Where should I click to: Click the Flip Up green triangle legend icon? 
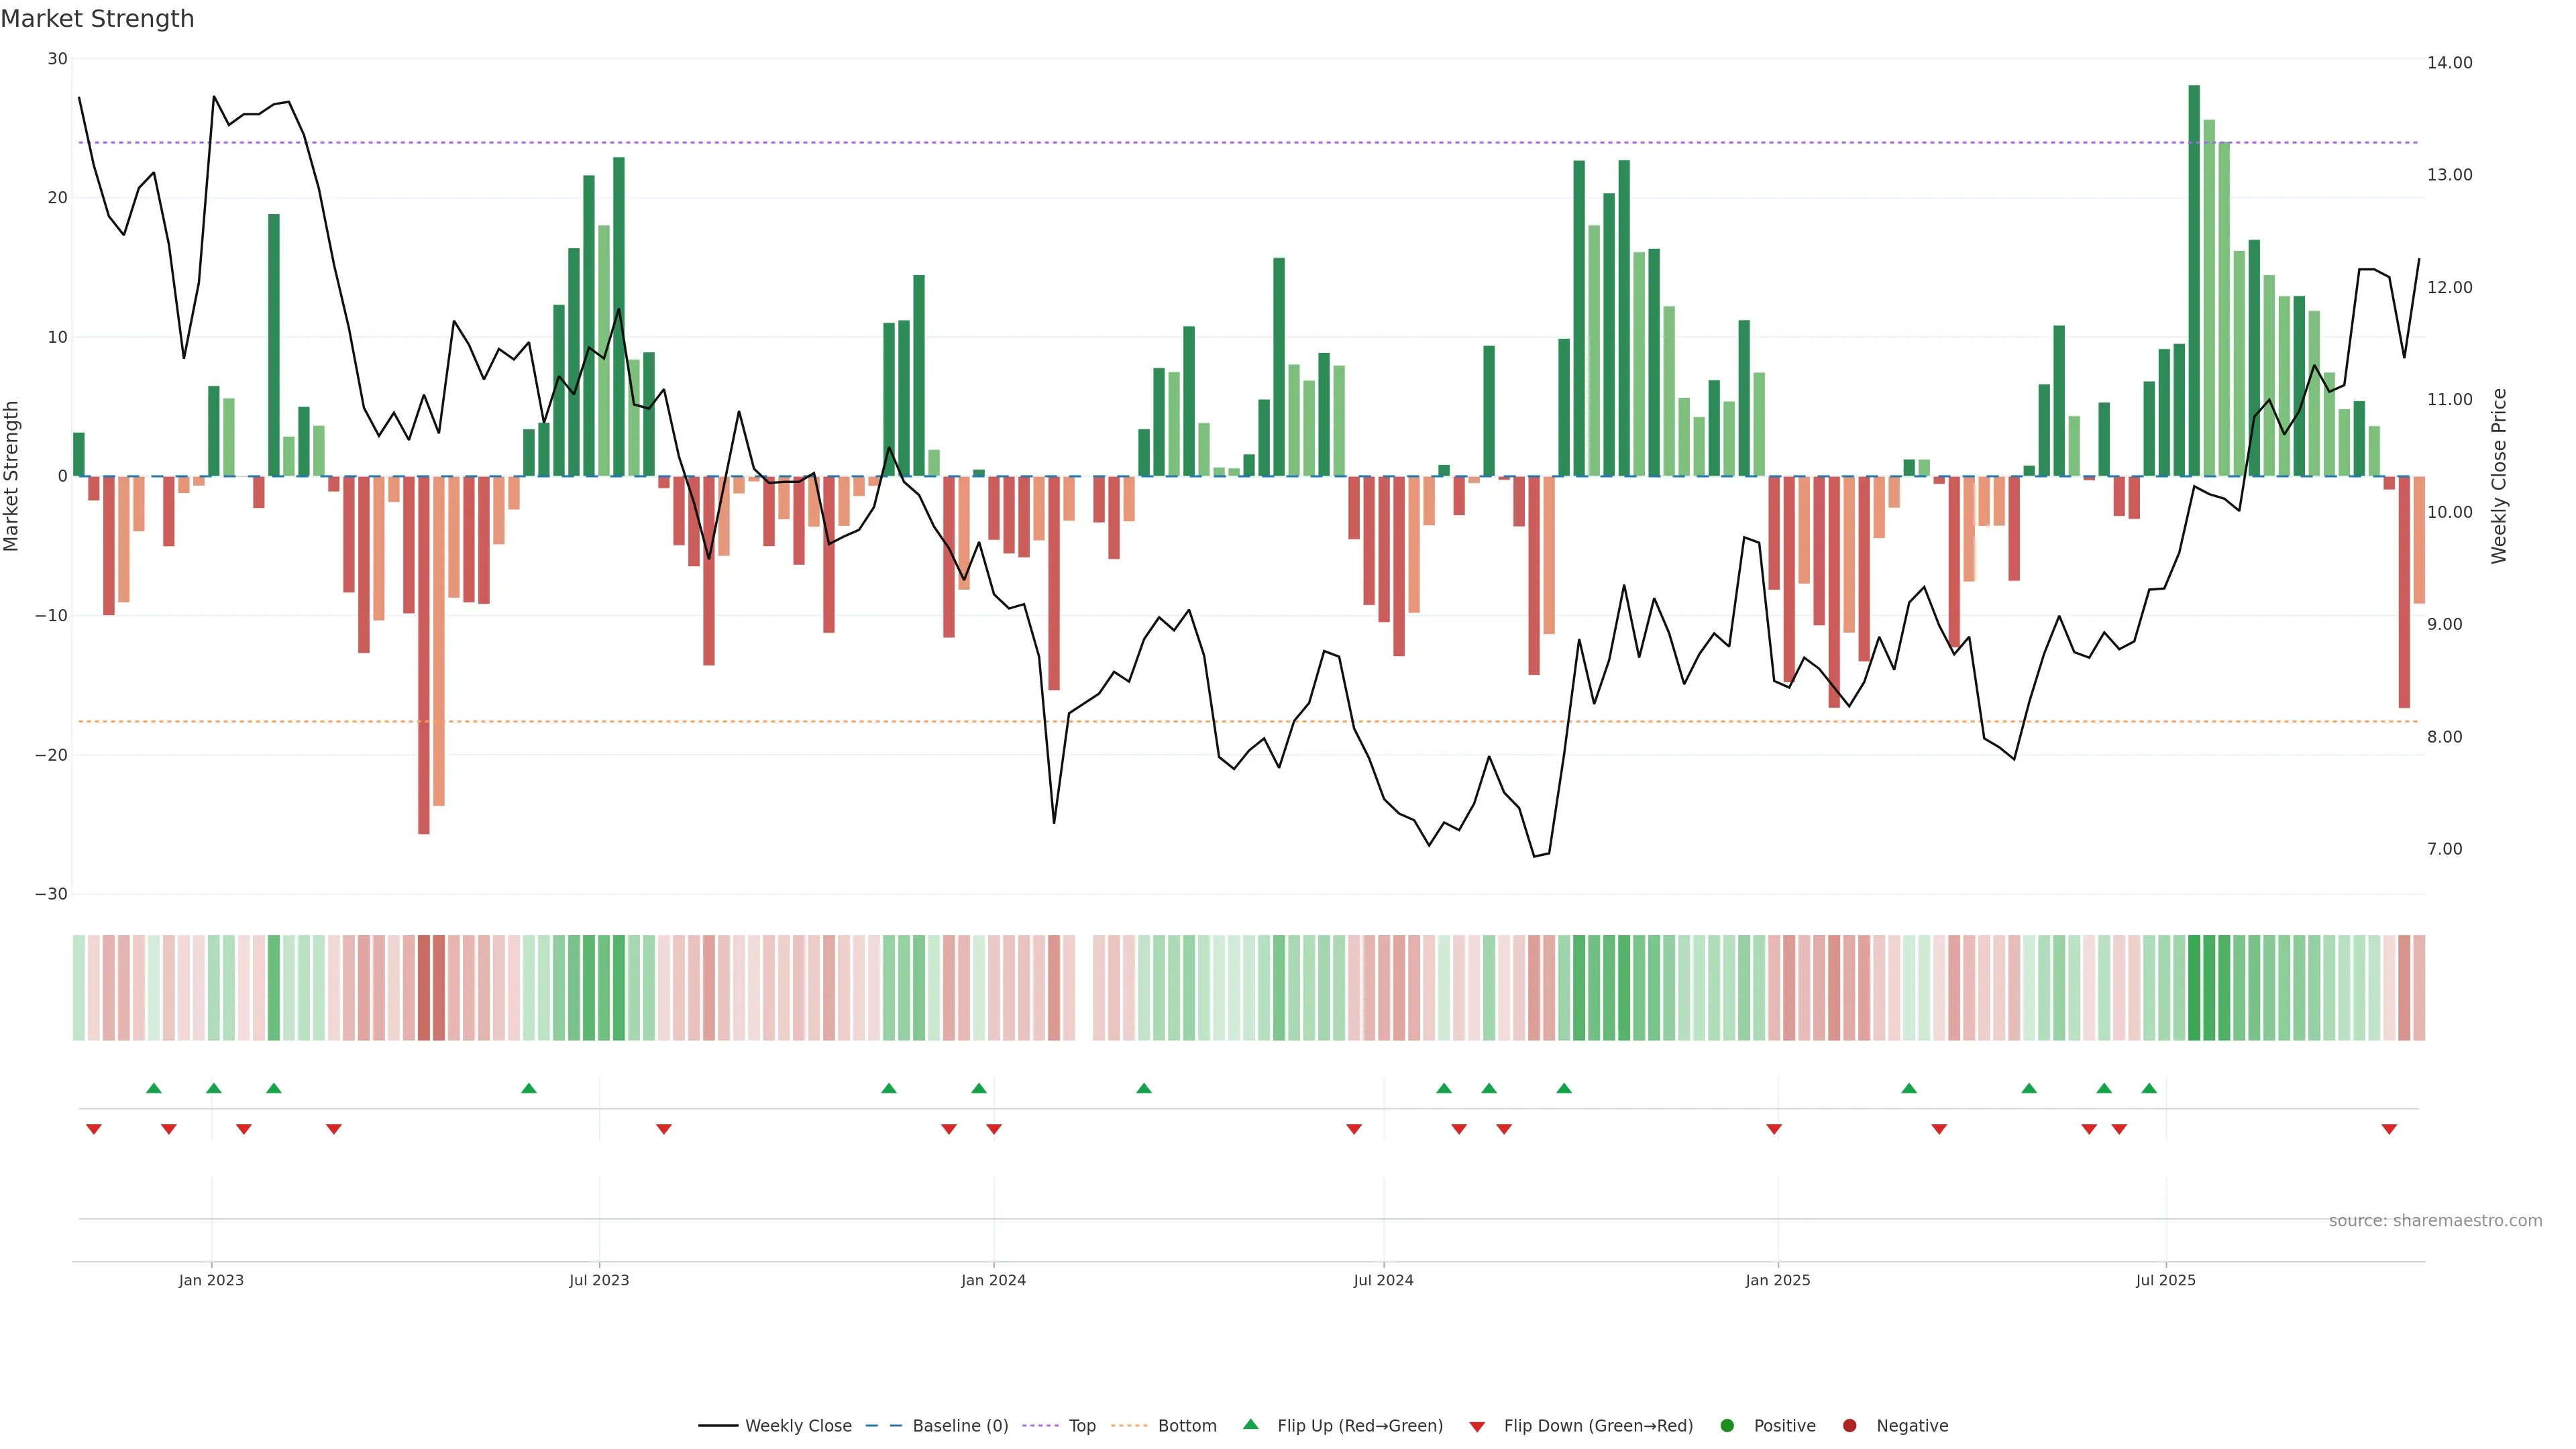(1250, 1424)
